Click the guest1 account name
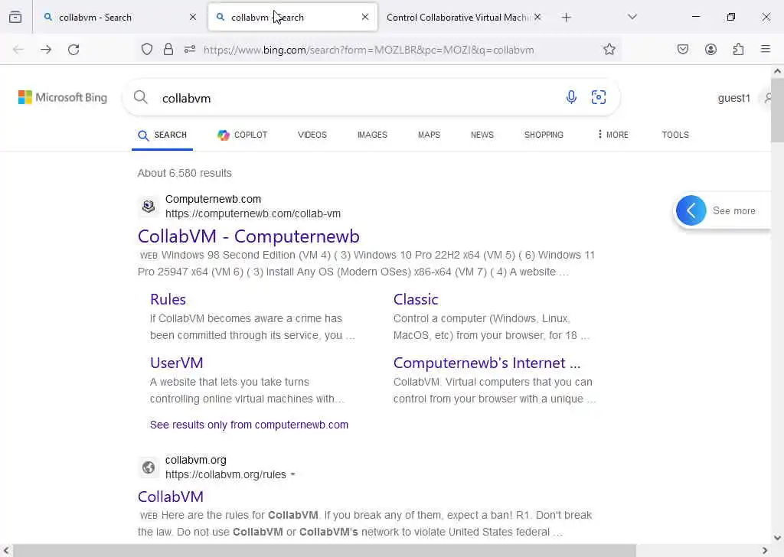The image size is (784, 557). pos(733,98)
